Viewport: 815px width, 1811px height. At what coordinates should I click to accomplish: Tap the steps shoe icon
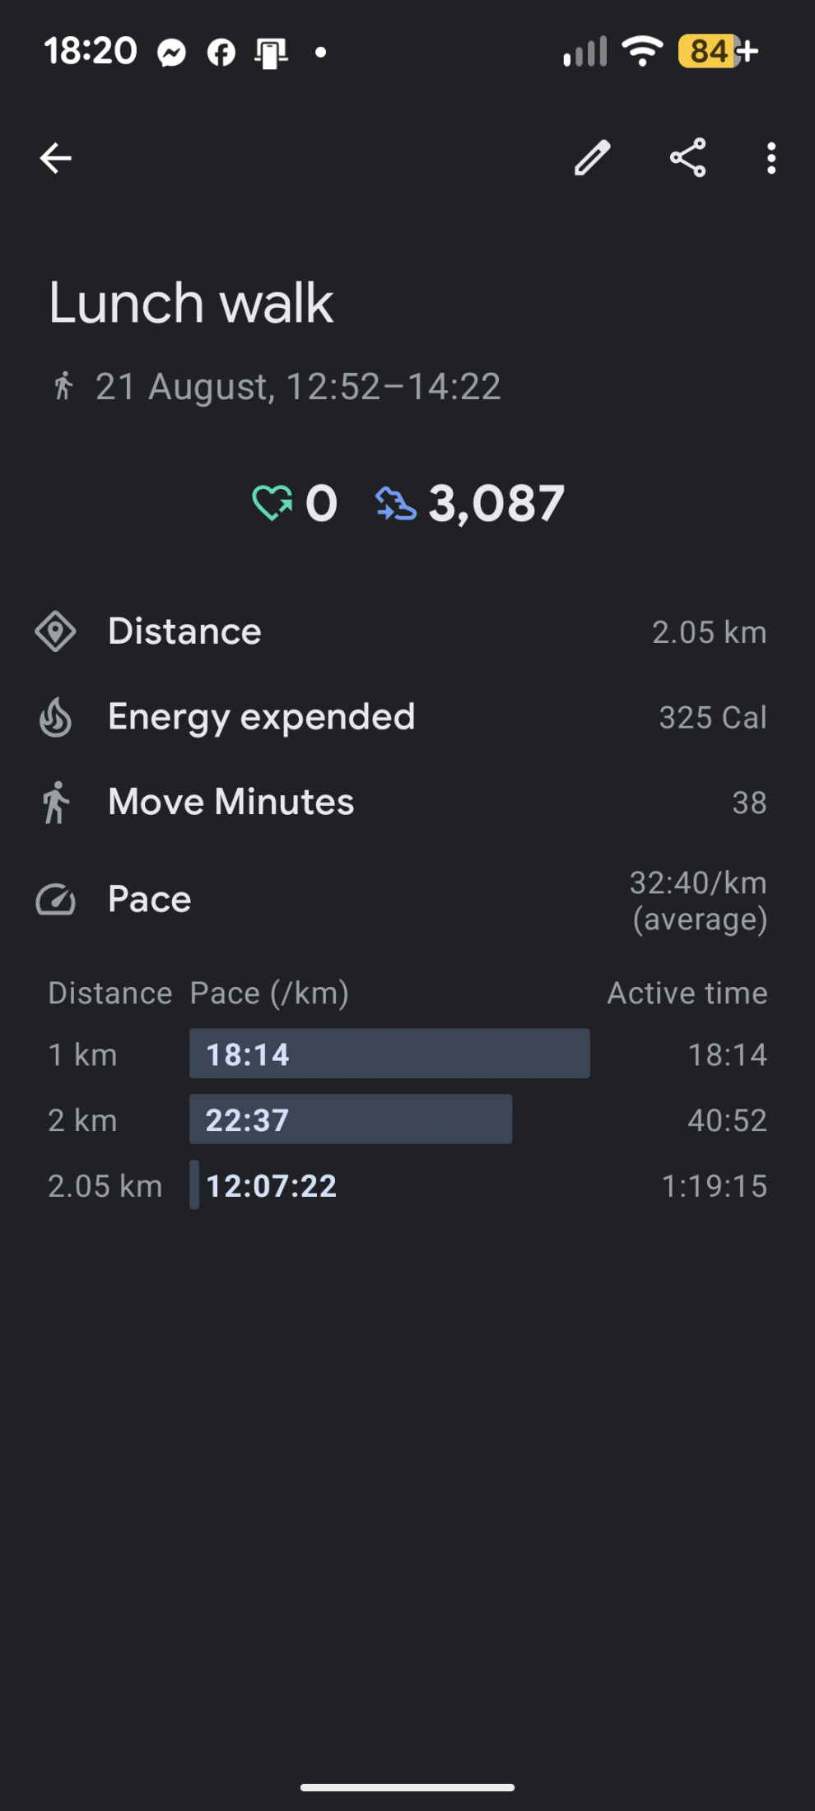click(x=395, y=503)
